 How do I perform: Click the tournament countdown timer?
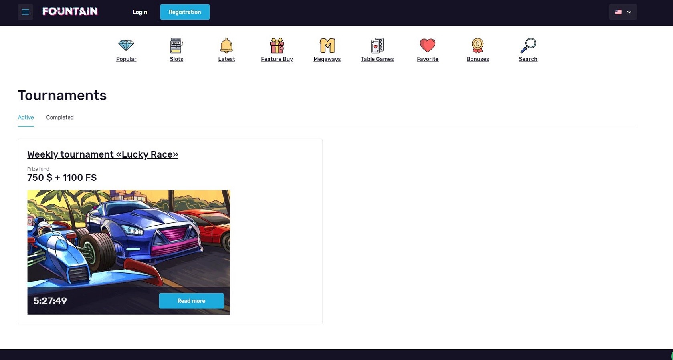50,301
